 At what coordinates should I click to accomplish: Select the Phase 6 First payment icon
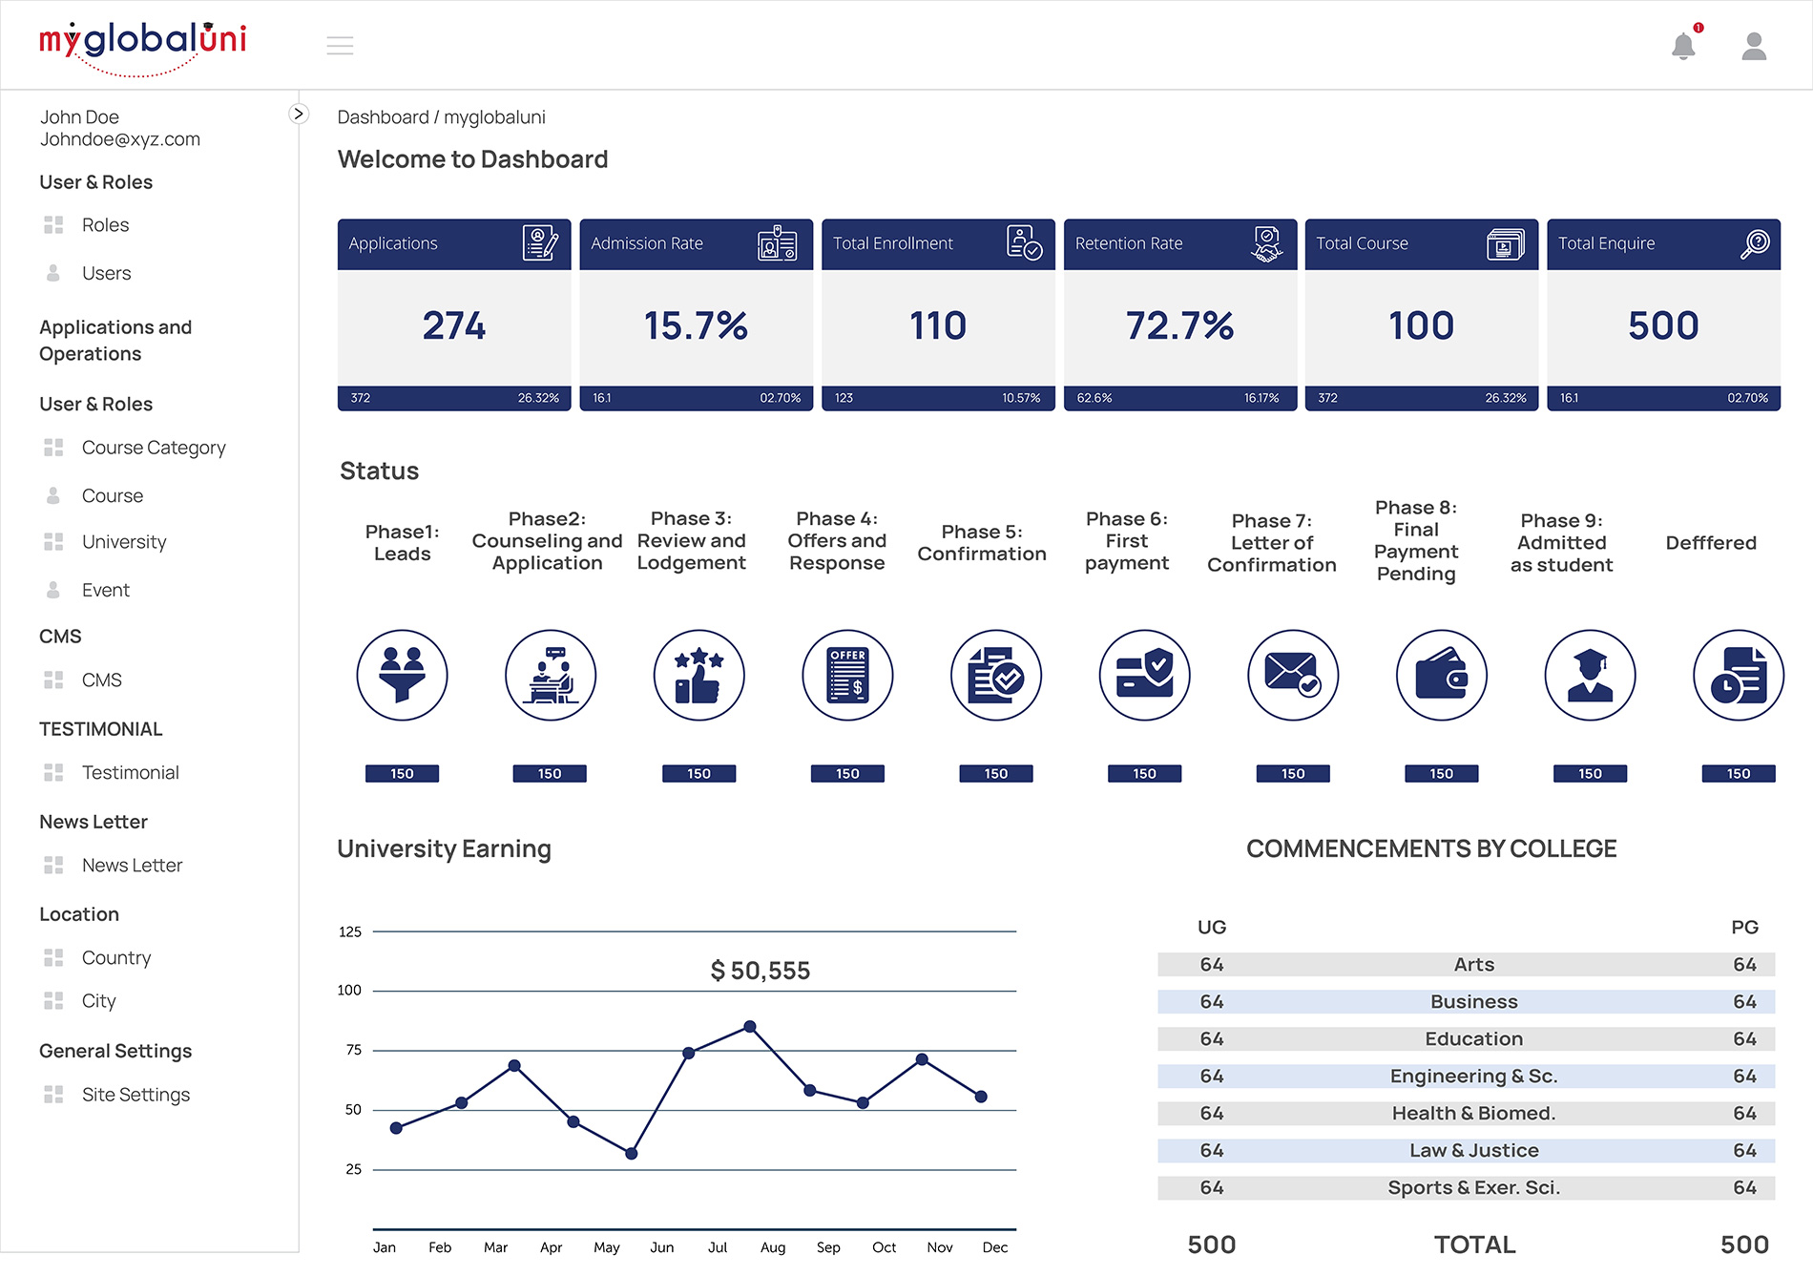(x=1145, y=675)
